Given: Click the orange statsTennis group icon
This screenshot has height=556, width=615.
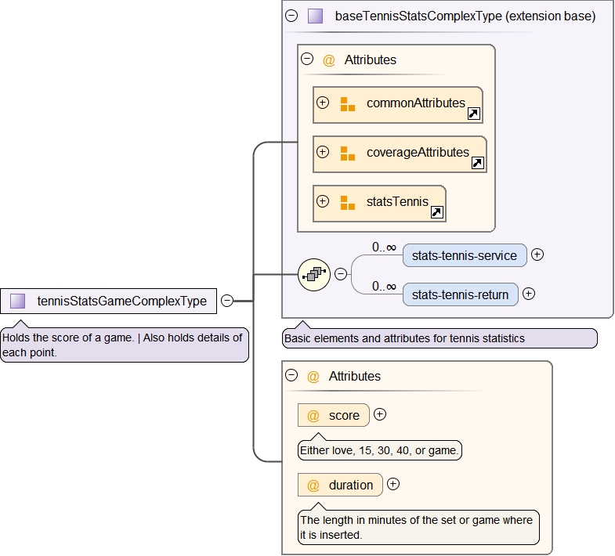Looking at the screenshot, I should point(348,202).
